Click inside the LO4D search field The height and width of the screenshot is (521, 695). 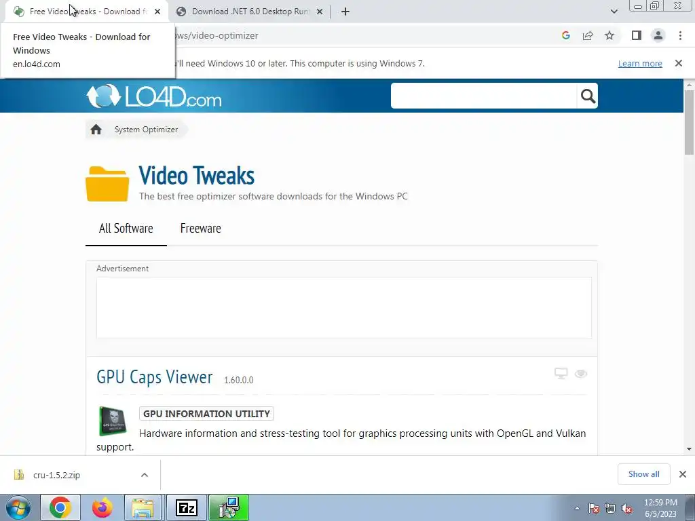coord(483,96)
